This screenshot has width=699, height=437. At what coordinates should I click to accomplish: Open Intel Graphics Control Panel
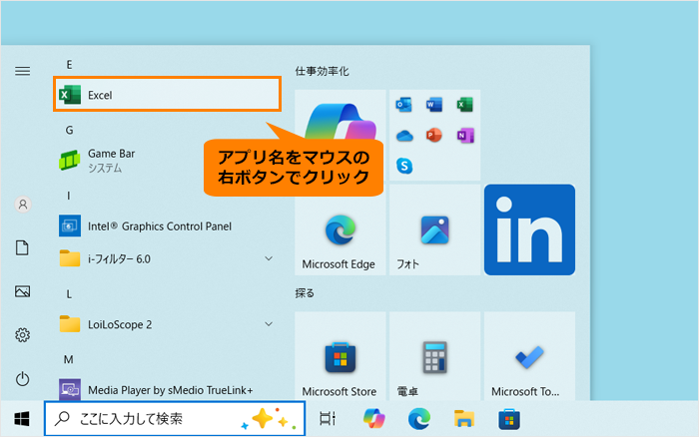167,225
